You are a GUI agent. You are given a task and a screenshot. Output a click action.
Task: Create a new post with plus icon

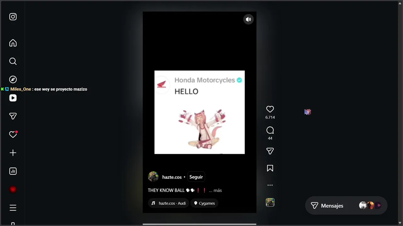click(13, 153)
